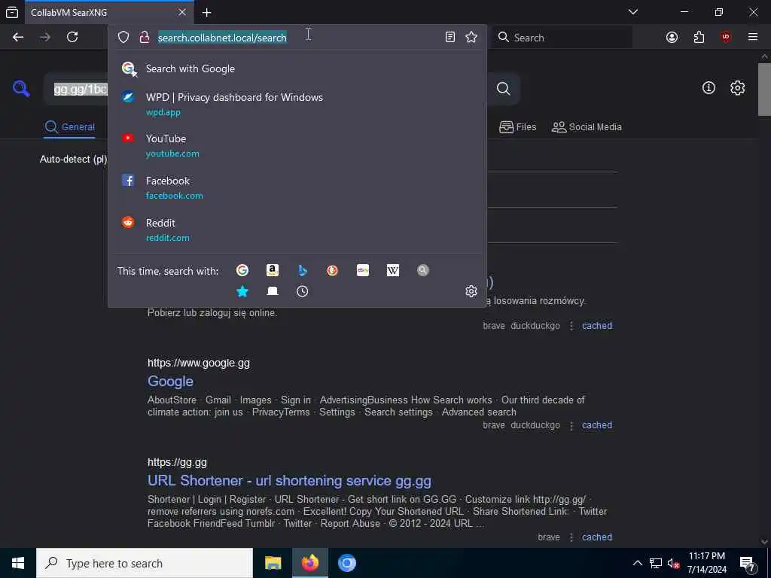771x578 pixels.
Task: Click the address bar URL field
Action: click(295, 38)
